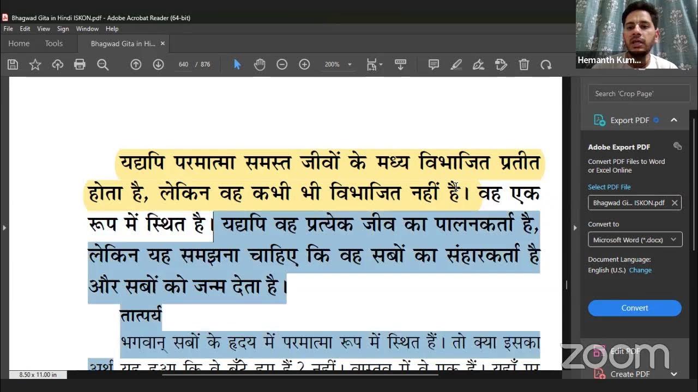Image resolution: width=698 pixels, height=392 pixels.
Task: Open the Help menu
Action: point(112,29)
